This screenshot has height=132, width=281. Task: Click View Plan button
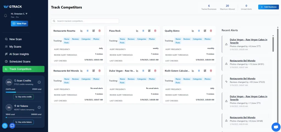19,24
